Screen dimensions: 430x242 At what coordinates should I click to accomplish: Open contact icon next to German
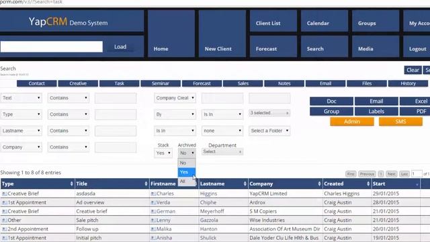point(153,211)
